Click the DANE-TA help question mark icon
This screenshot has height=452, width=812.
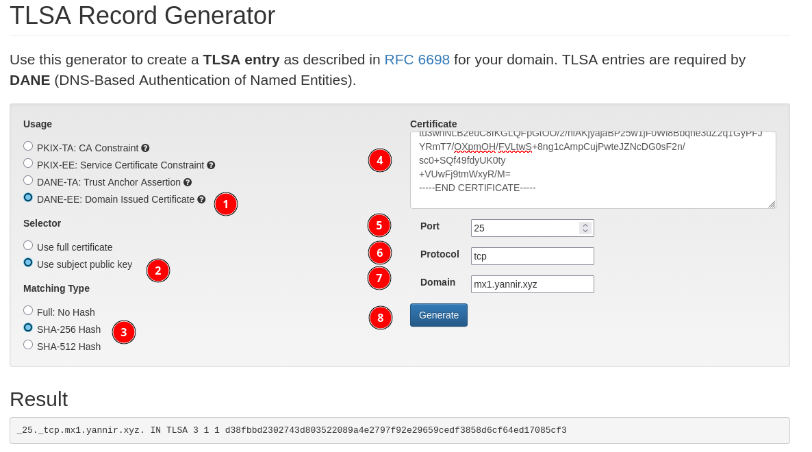point(188,183)
